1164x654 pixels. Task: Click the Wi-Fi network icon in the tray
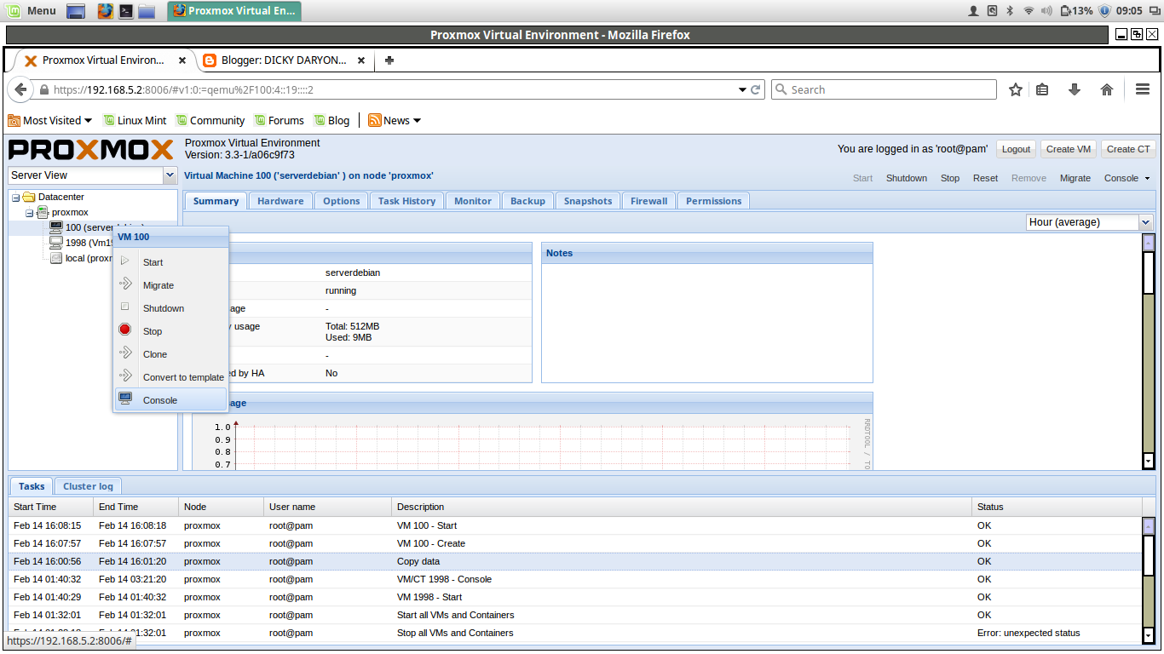tap(1029, 11)
